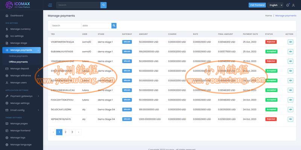Focus the top bar search field
This screenshot has width=301, height=150.
(78, 5)
